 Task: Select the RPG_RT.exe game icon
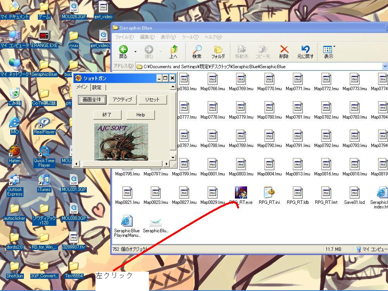click(x=241, y=192)
